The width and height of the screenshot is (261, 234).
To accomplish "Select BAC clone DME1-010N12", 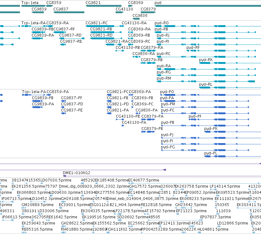I will tap(77, 173).
